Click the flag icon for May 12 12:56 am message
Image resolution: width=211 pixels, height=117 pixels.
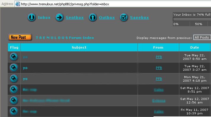click(14, 100)
